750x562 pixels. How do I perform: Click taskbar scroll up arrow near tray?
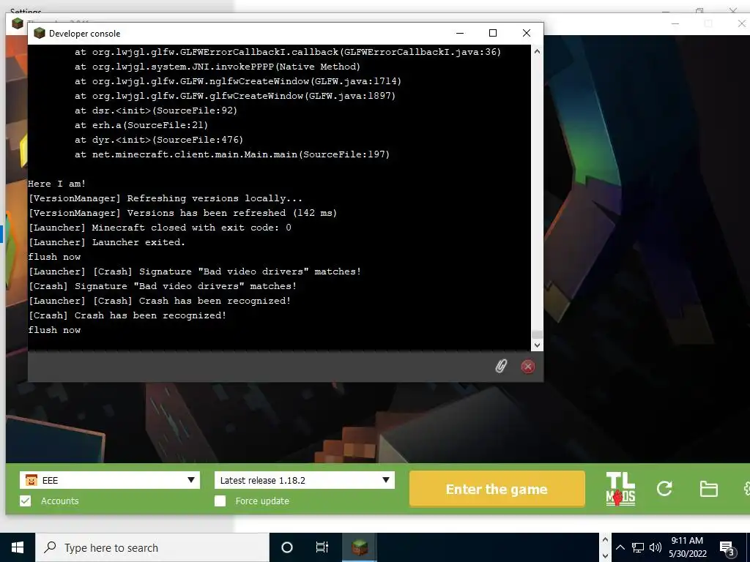click(605, 540)
